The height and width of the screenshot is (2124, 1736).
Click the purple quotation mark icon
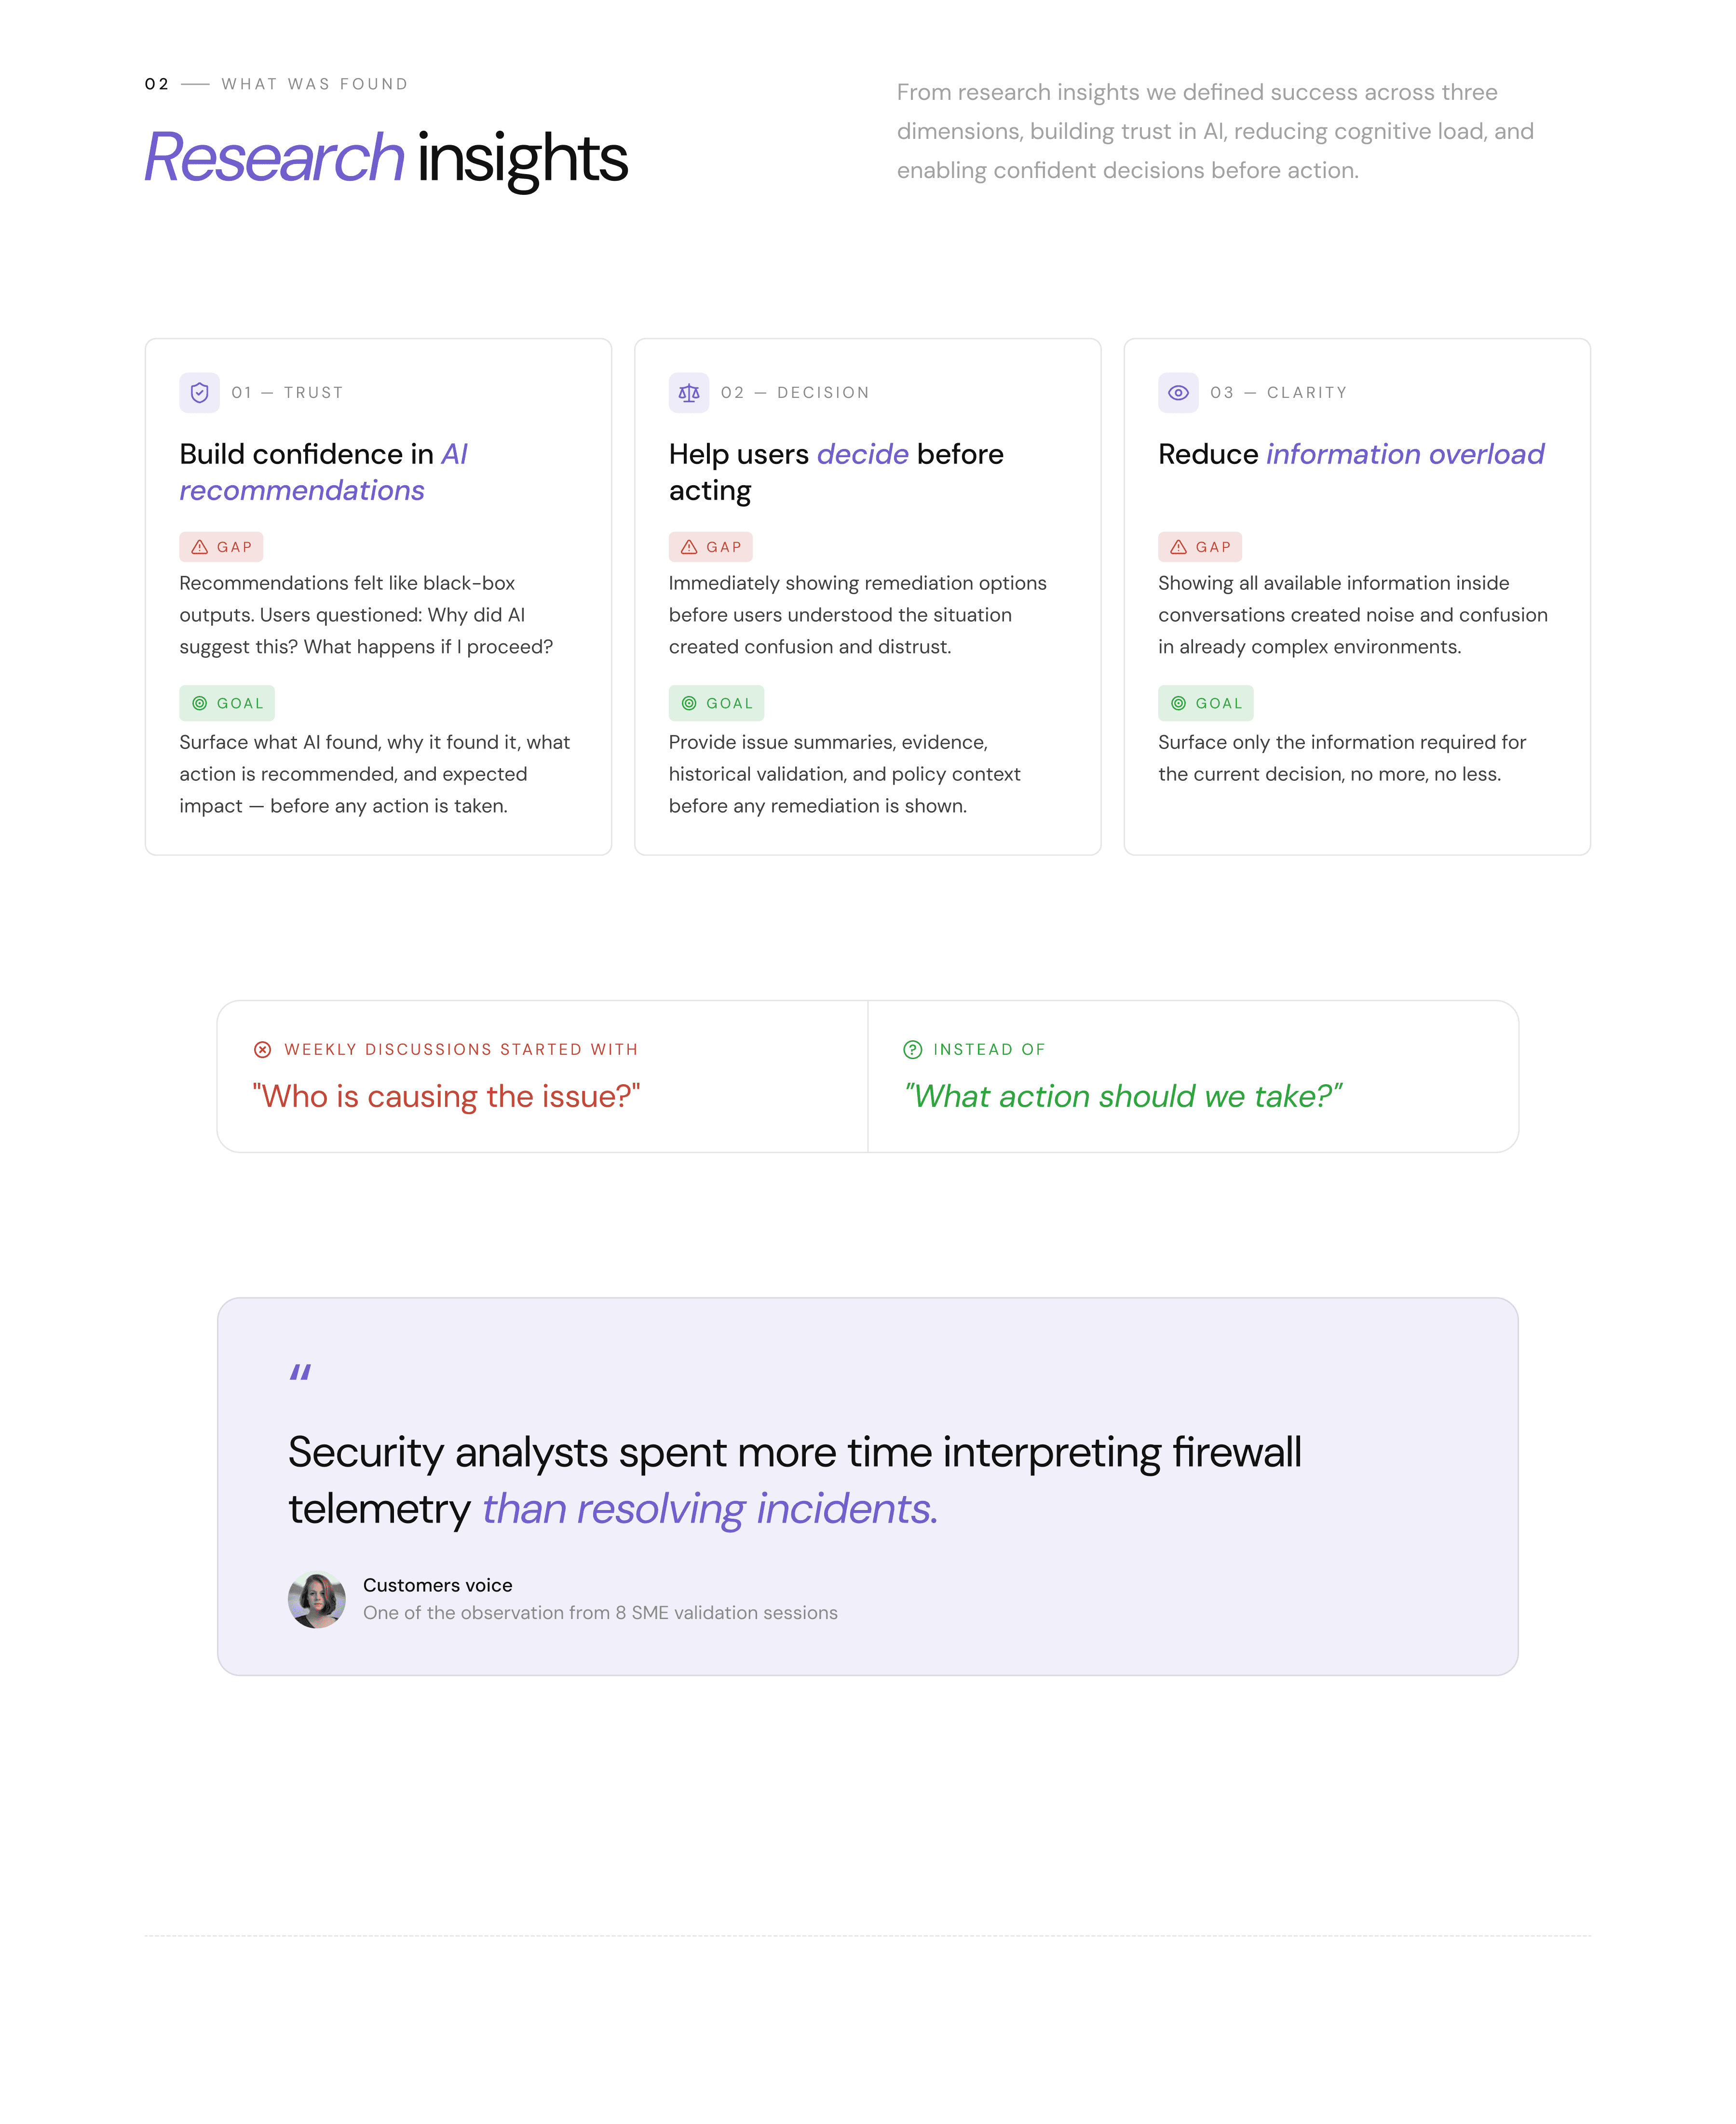(300, 1372)
